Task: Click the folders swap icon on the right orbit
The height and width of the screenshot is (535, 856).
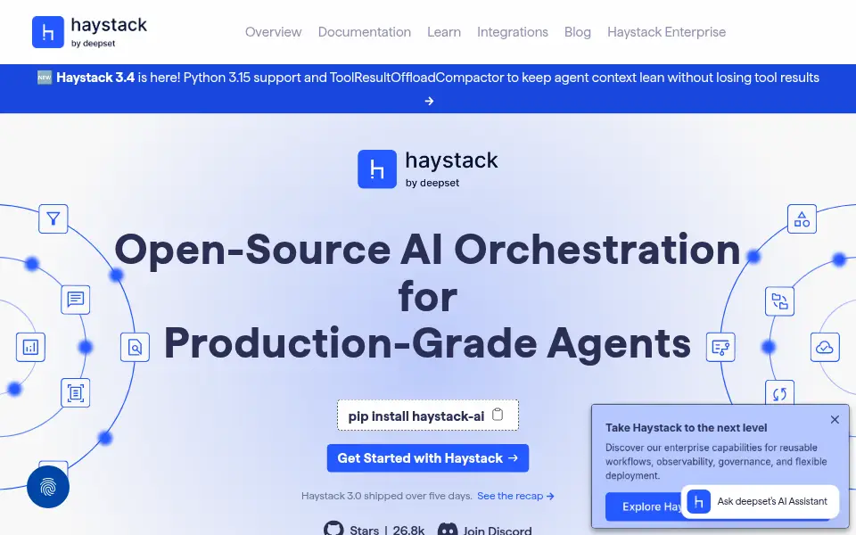Action: (779, 300)
